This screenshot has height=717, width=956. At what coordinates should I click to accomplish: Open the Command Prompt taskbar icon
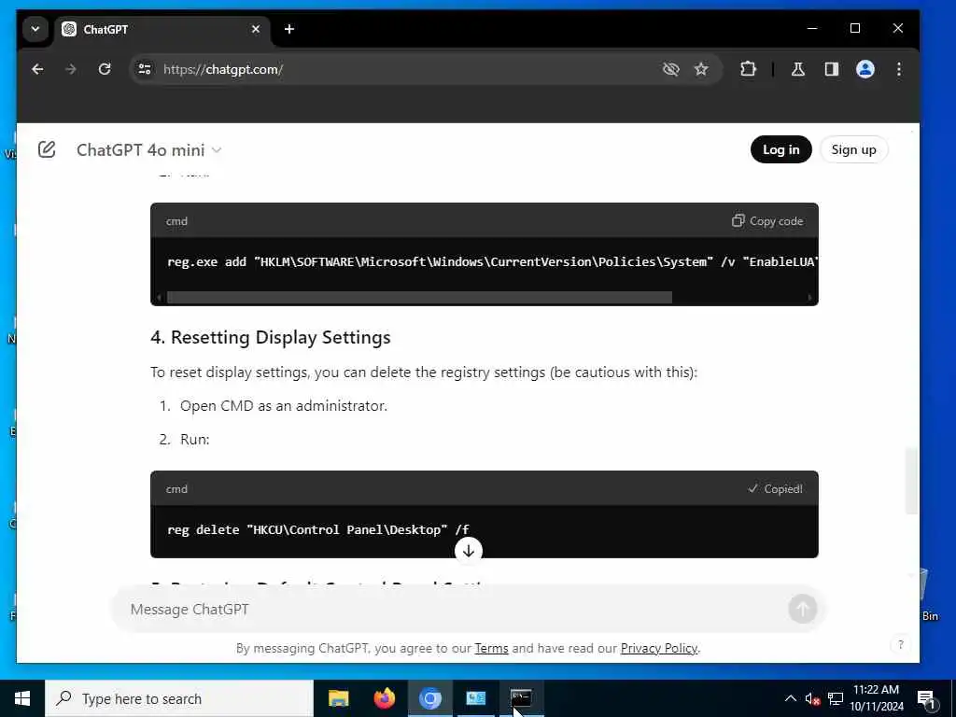pos(521,698)
